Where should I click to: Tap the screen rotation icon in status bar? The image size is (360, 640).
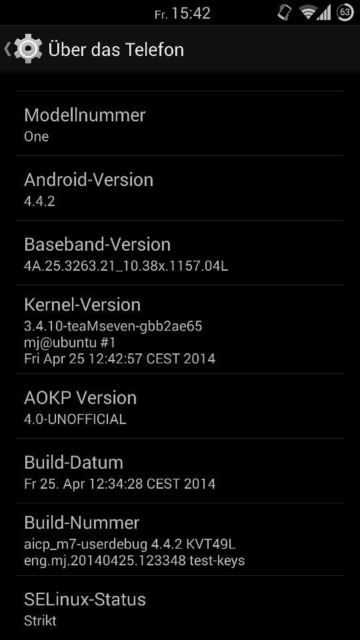(285, 13)
